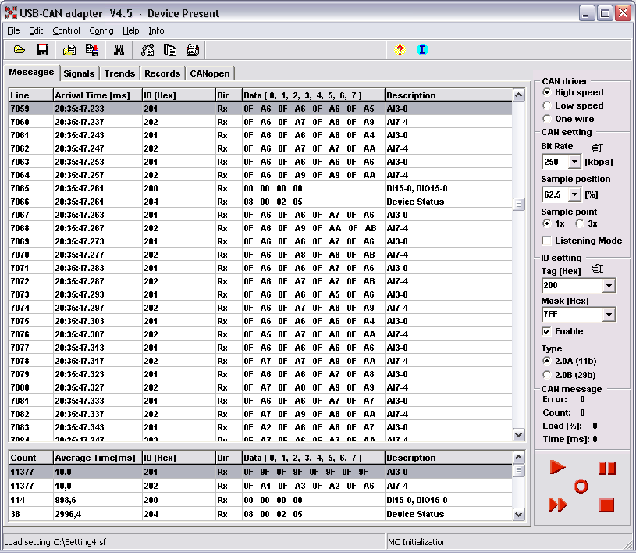Click the folder with document toolbar icon
Viewport: 636px width, 553px height.
click(69, 50)
